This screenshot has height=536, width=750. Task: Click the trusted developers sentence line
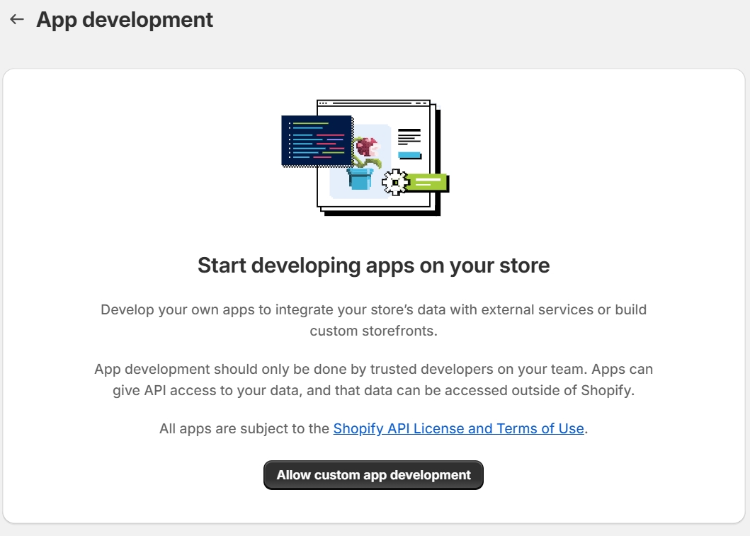pos(374,370)
